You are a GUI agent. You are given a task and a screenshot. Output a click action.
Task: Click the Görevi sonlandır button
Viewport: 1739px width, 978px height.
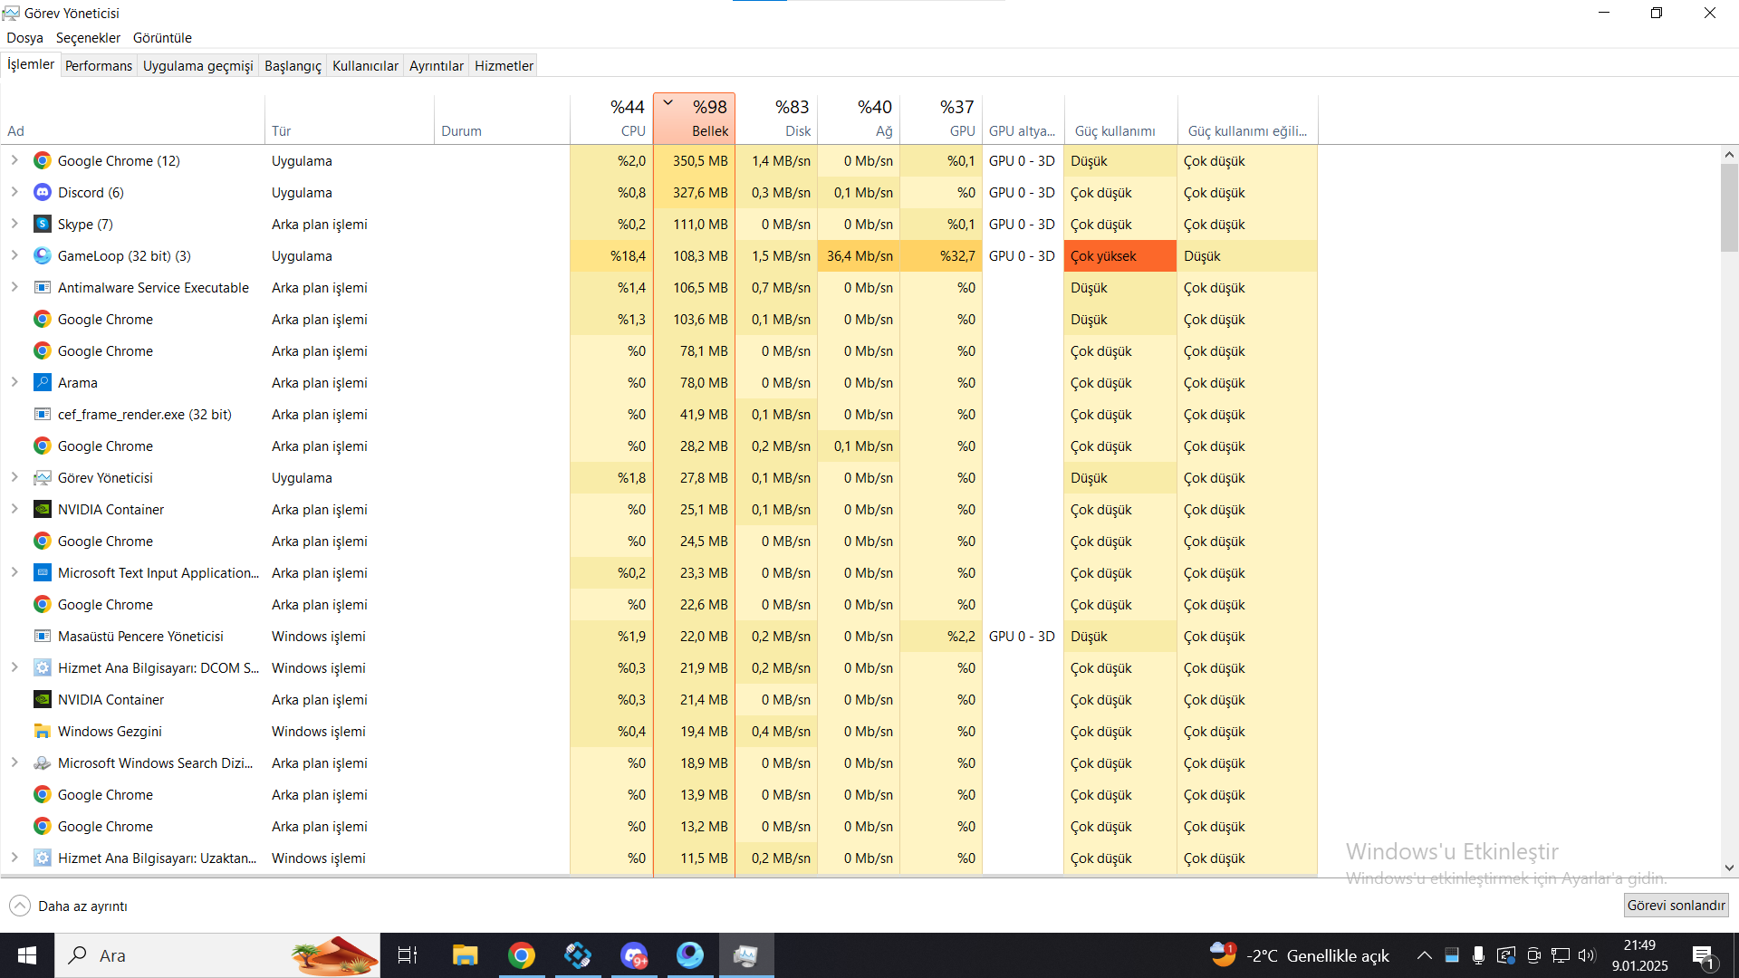1676,906
